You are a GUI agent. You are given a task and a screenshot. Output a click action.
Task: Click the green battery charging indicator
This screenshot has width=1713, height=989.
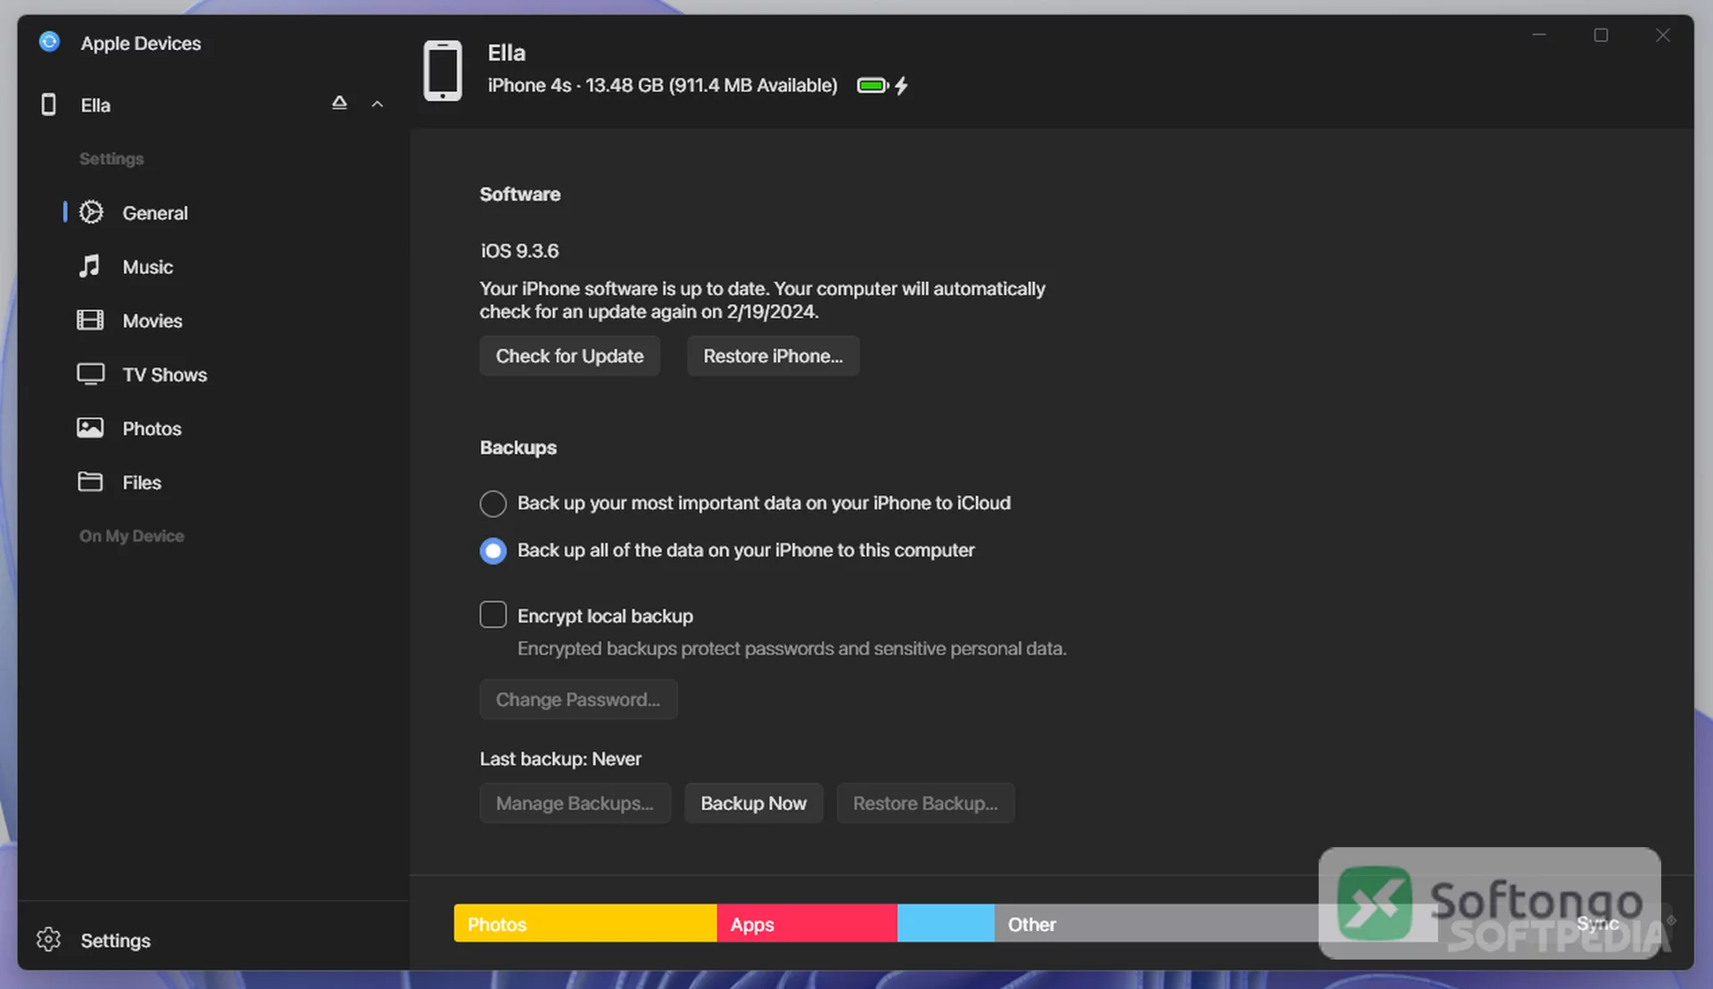pyautogui.click(x=882, y=86)
